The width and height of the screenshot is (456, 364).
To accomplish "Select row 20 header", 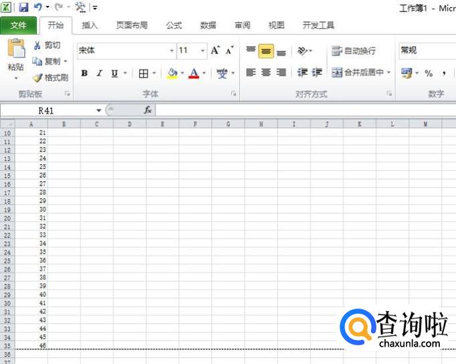I will point(7,218).
